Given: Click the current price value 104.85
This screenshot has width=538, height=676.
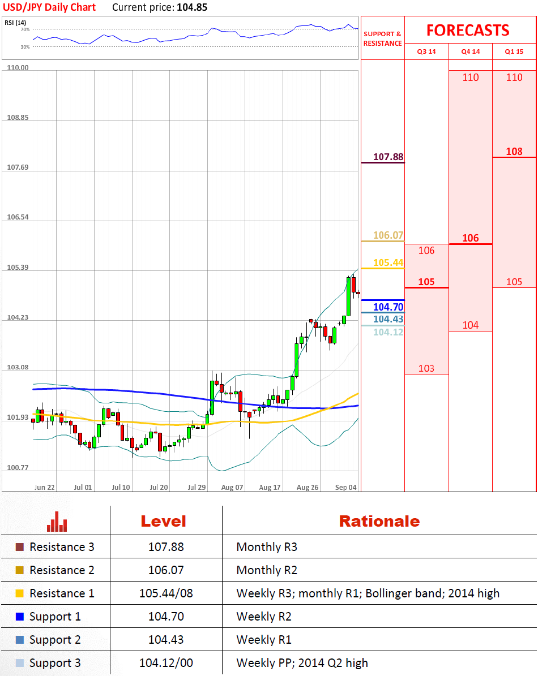Looking at the screenshot, I should pos(192,7).
